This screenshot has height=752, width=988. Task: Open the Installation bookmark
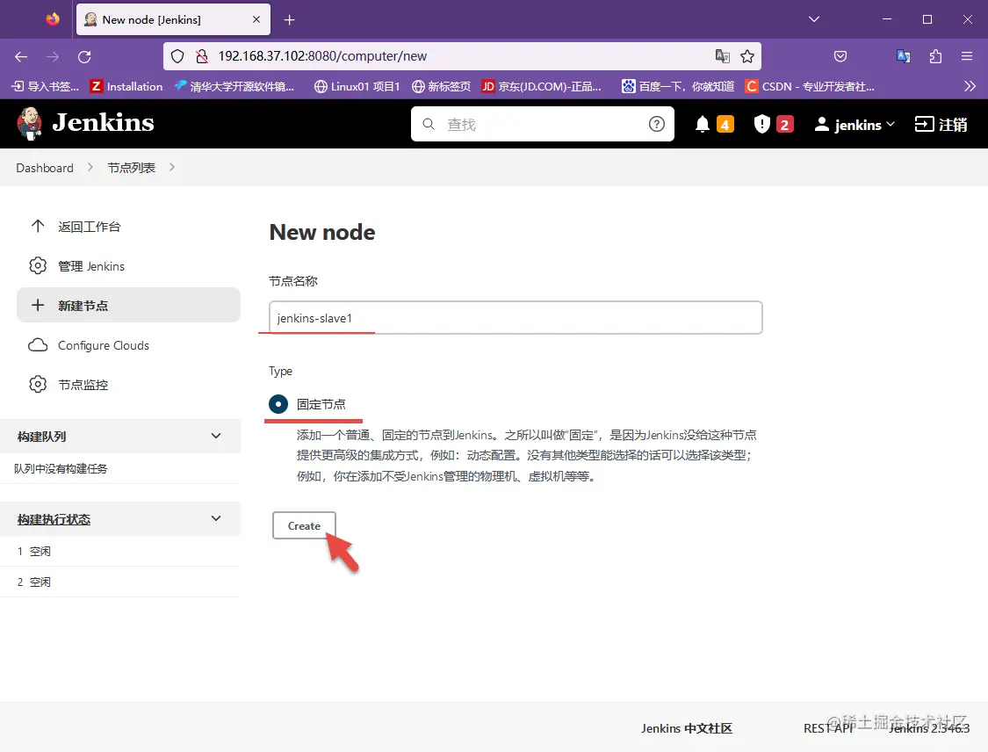tap(126, 86)
